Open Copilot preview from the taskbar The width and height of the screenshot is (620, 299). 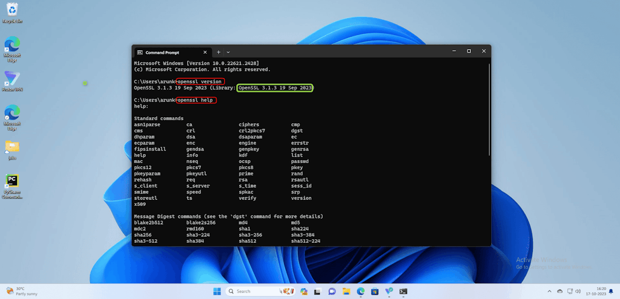tap(304, 292)
